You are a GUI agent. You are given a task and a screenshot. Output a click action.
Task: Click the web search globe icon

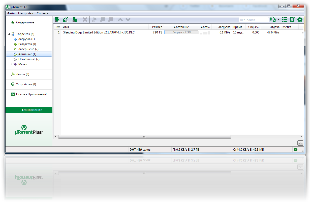coord(273,20)
